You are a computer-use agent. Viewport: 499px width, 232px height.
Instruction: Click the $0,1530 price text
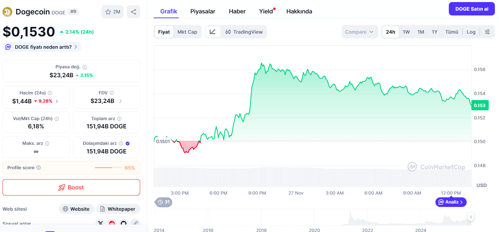[29, 32]
